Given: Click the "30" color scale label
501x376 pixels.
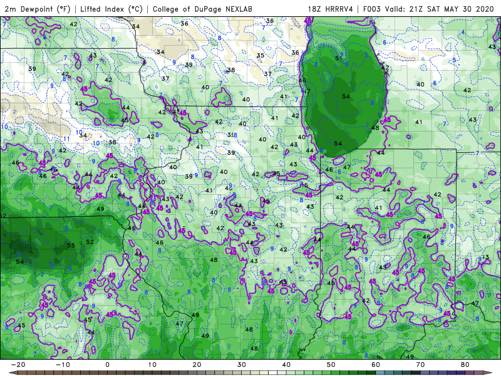Looking at the screenshot, I should (x=242, y=365).
